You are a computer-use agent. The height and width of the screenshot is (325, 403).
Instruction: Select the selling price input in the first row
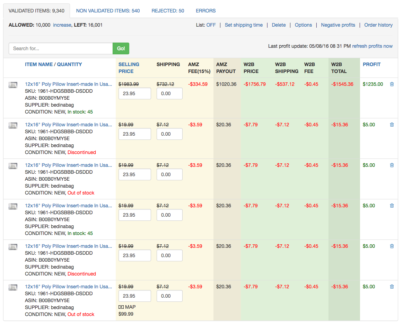coord(134,93)
